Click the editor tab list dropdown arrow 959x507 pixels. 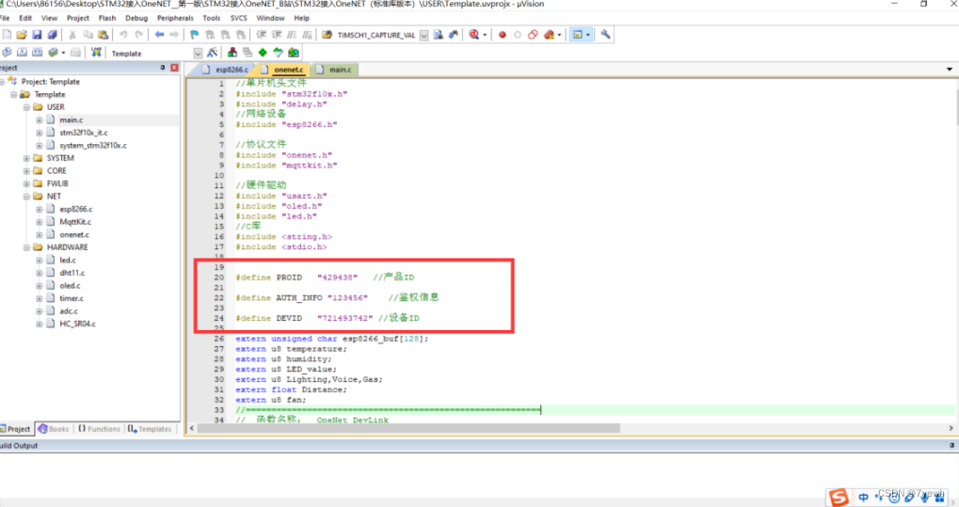point(950,69)
